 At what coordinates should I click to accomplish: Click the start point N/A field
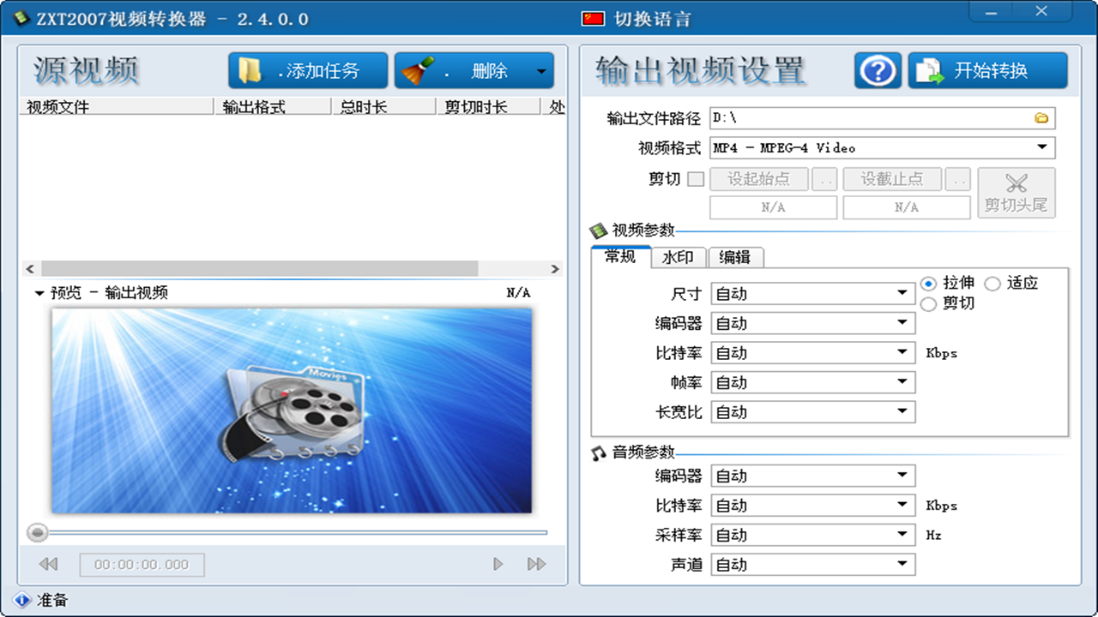point(773,207)
